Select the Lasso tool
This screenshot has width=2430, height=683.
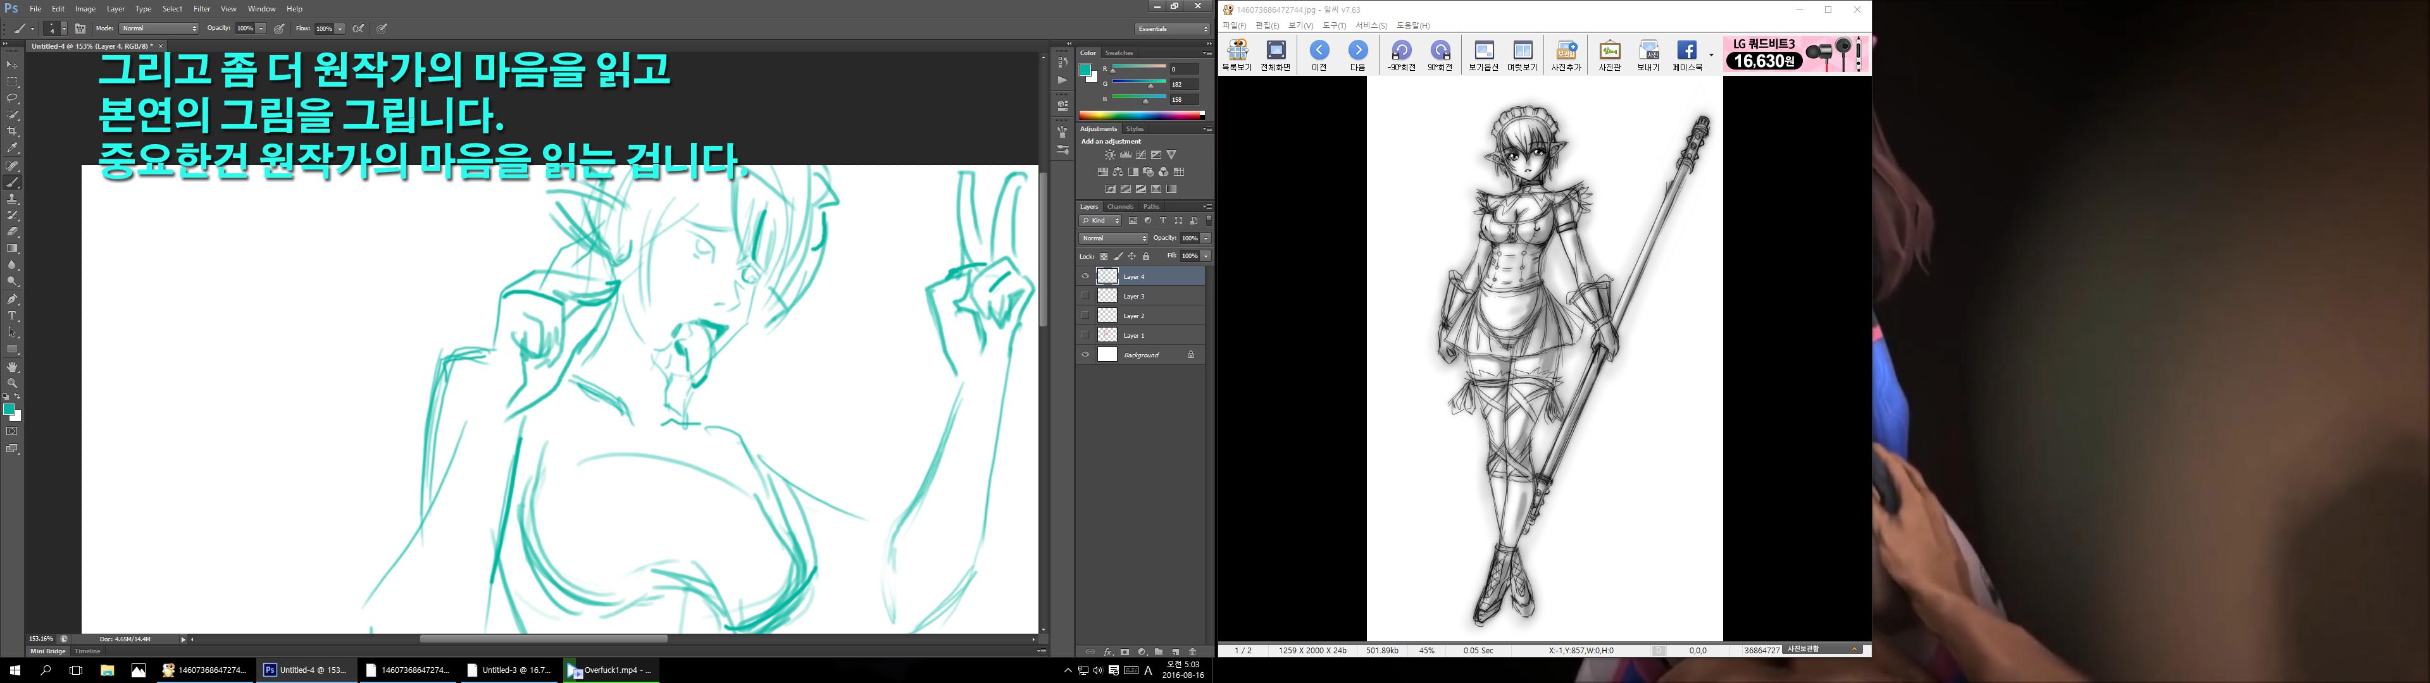coord(12,98)
